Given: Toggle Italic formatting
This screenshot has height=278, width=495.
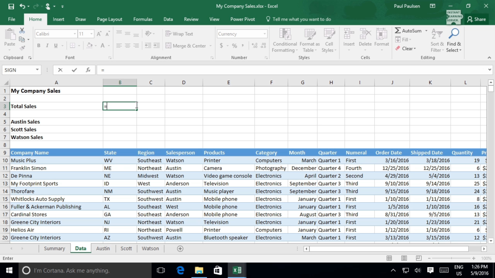Looking at the screenshot, I should tap(47, 46).
